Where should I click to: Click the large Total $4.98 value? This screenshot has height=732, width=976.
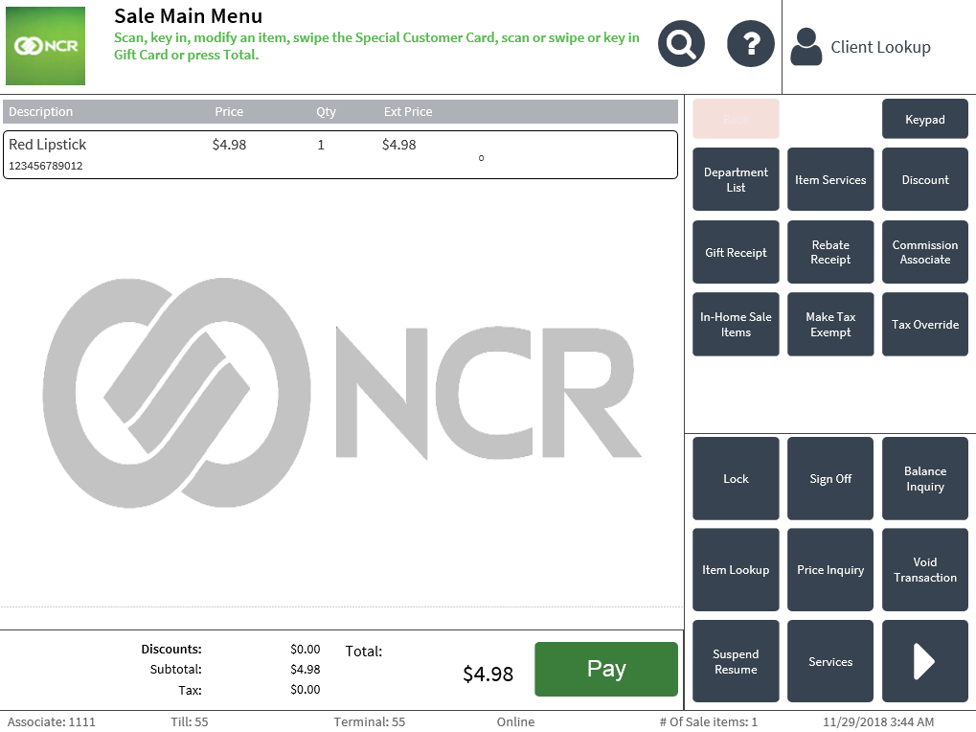(488, 674)
